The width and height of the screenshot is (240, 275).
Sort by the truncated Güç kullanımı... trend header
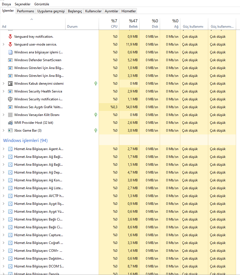[x=222, y=24]
